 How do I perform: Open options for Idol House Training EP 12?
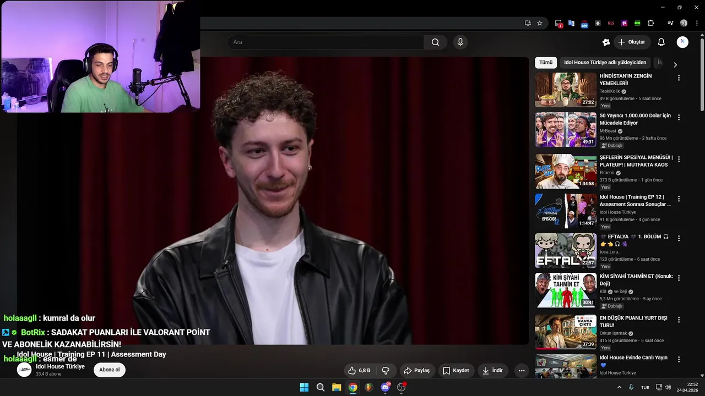[x=679, y=199]
